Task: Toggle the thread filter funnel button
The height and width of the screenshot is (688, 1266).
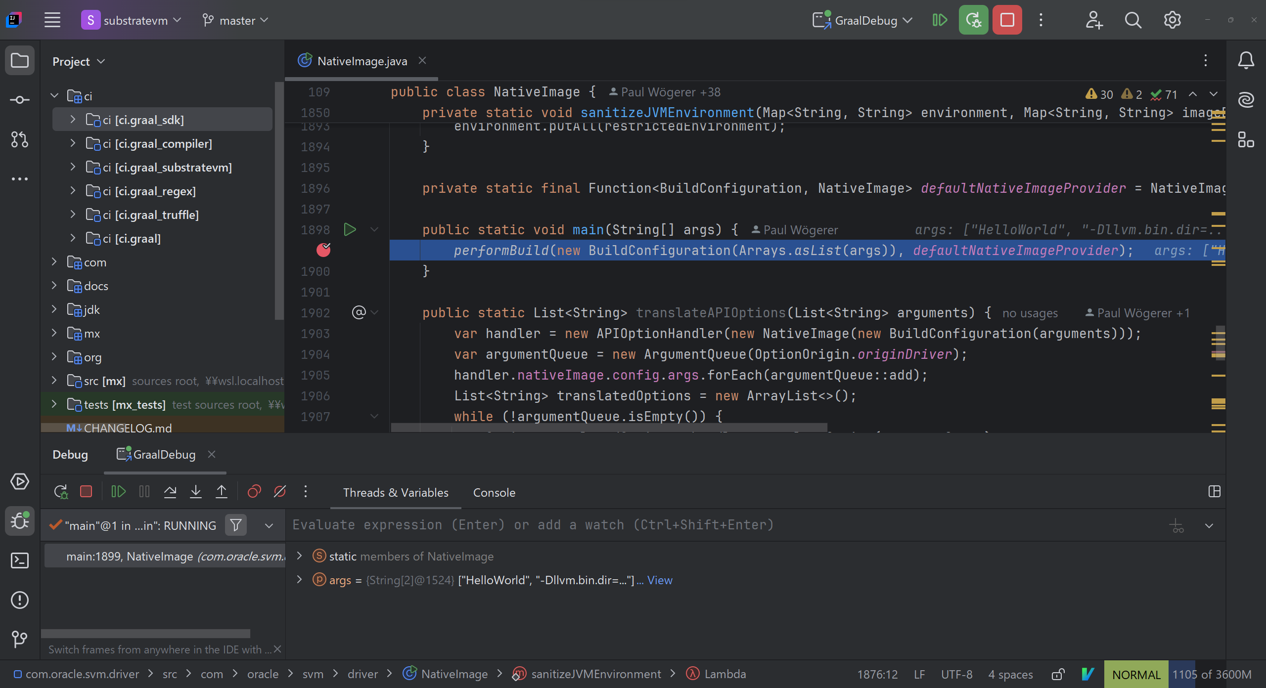Action: [x=236, y=525]
